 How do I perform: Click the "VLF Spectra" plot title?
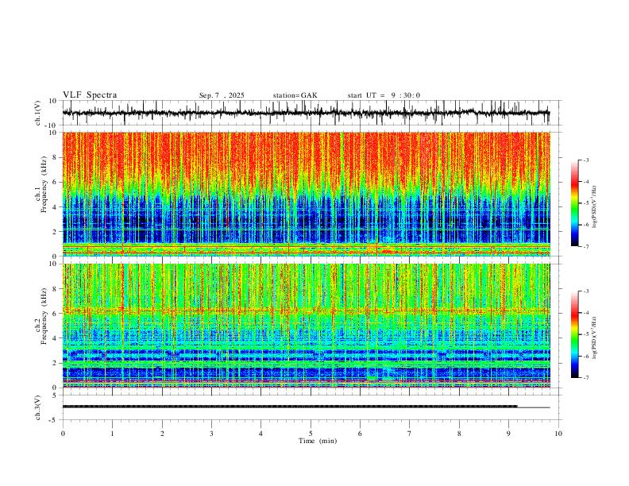click(90, 95)
